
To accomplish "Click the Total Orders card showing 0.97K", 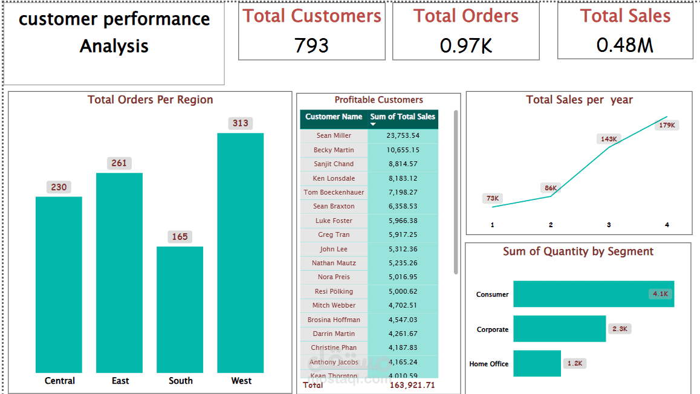I will [465, 30].
